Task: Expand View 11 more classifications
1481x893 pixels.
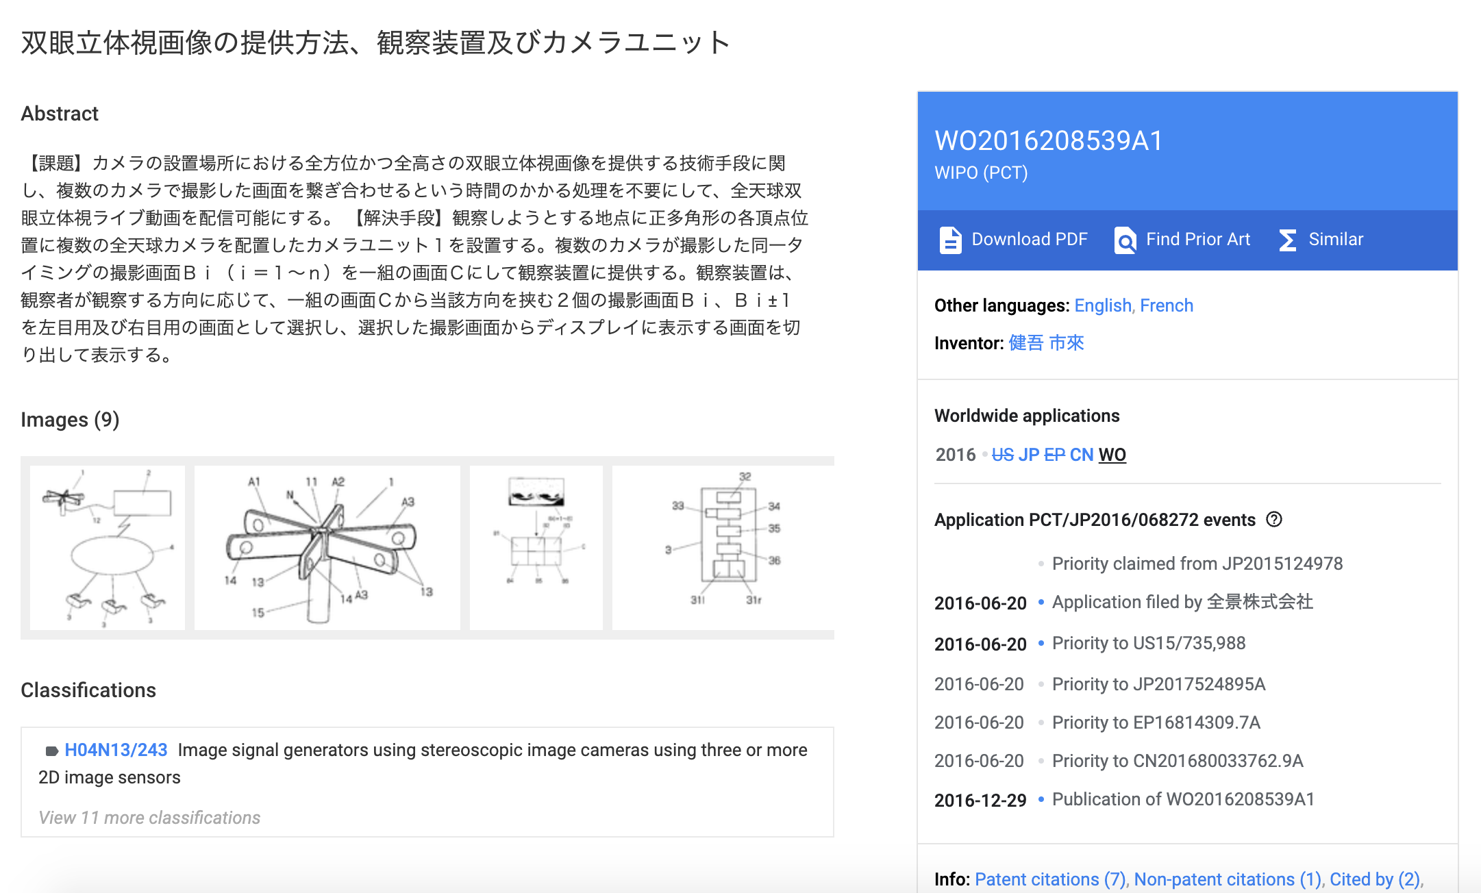Action: pyautogui.click(x=149, y=818)
